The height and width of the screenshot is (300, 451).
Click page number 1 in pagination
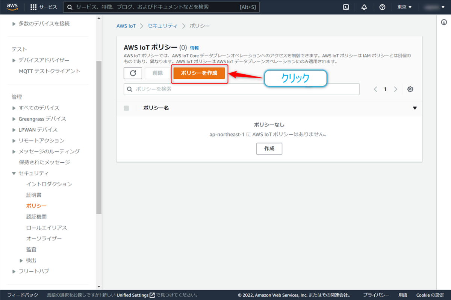[385, 89]
